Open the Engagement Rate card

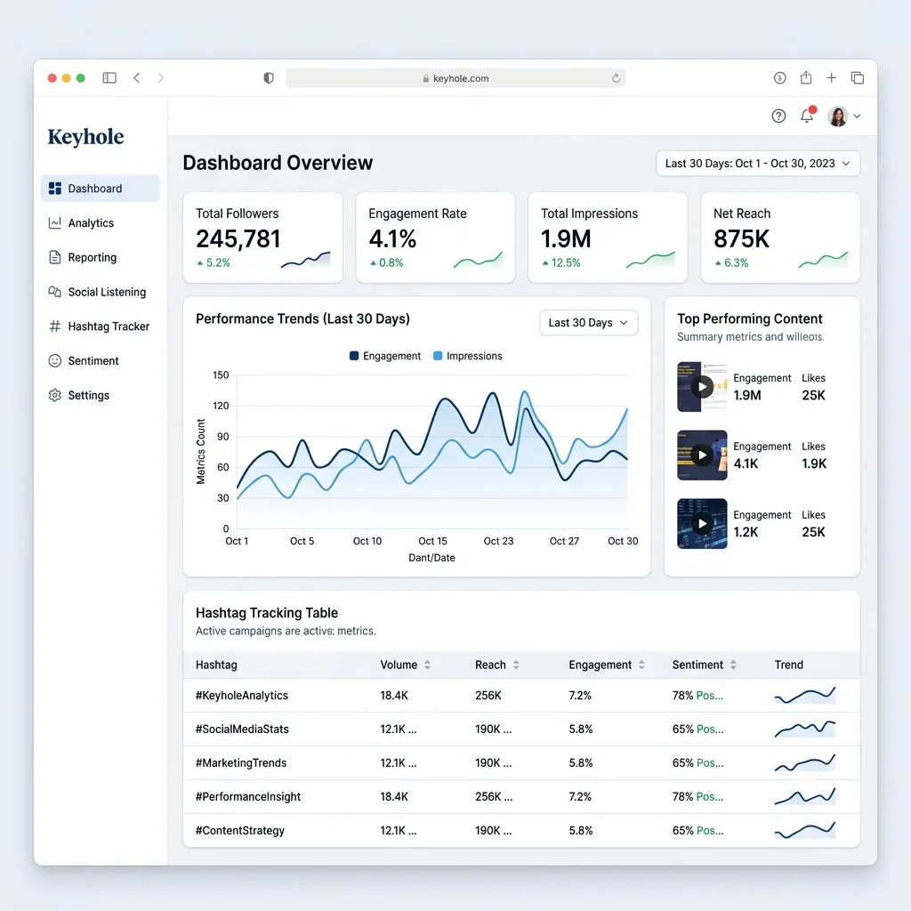click(435, 238)
